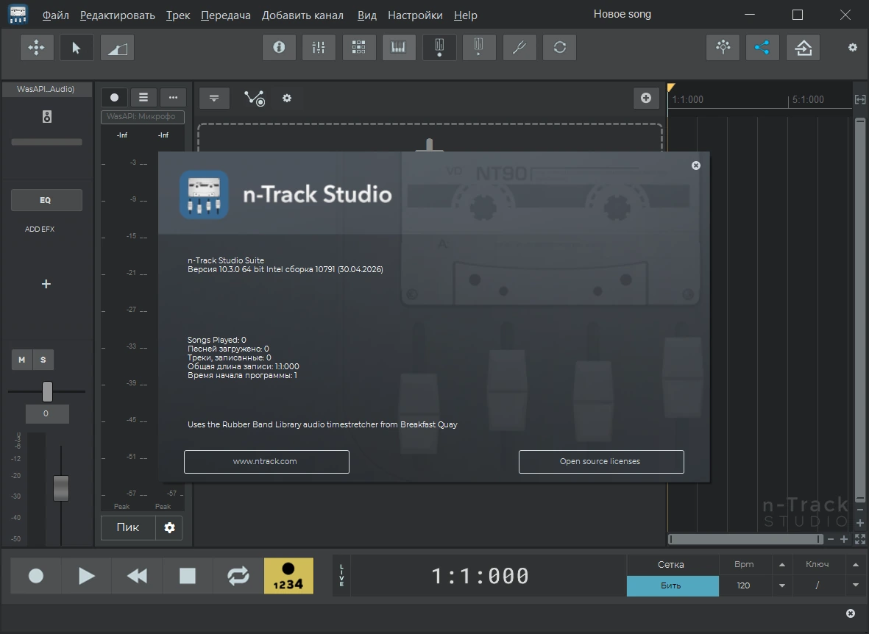
Task: Open the mixer sliders icon
Action: [319, 47]
